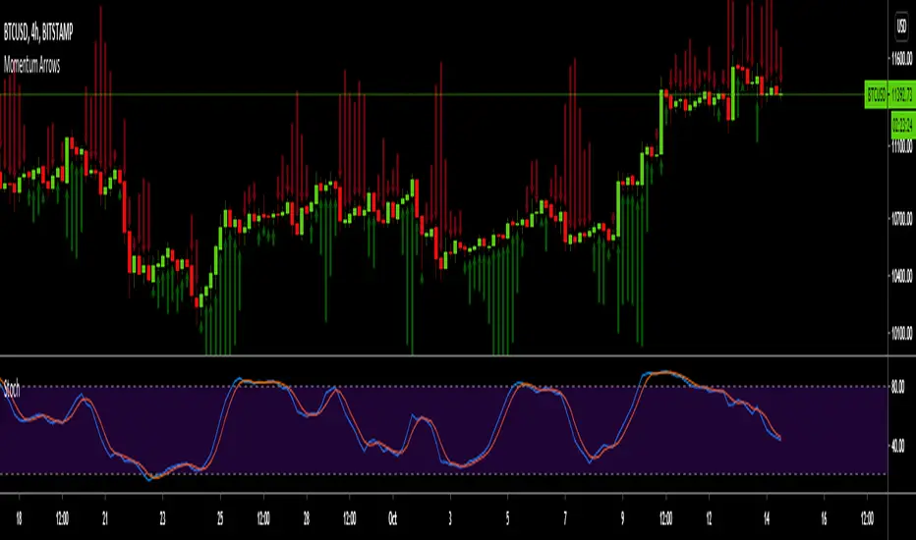Click the 40.00 Stoch axis label
This screenshot has height=540, width=916.
(x=898, y=446)
